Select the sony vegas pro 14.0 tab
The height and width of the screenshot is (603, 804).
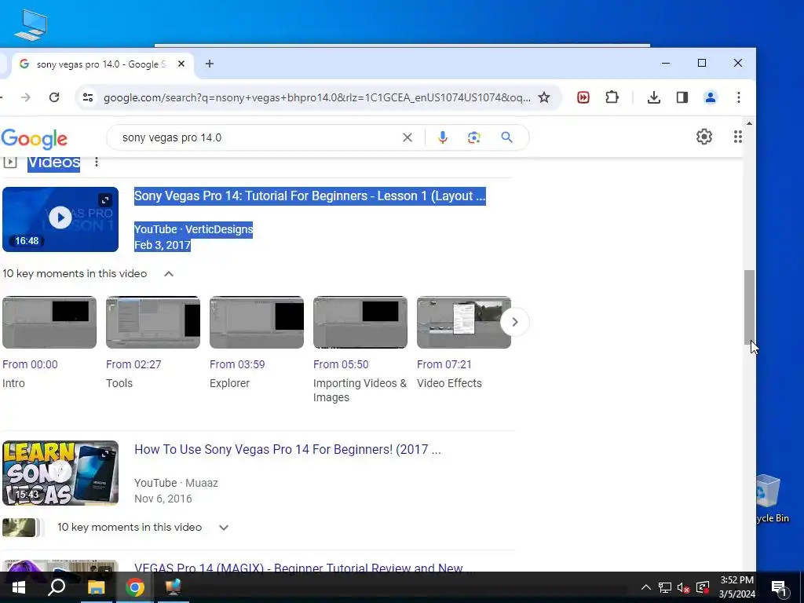point(101,64)
